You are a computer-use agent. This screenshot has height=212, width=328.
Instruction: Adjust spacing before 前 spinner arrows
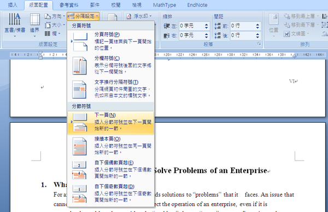pyautogui.click(x=257, y=26)
